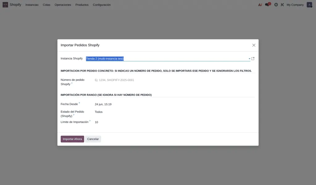This screenshot has height=185, width=316.
Task: Show help tooltip for Estado del Pedido
Action: coord(73,115)
